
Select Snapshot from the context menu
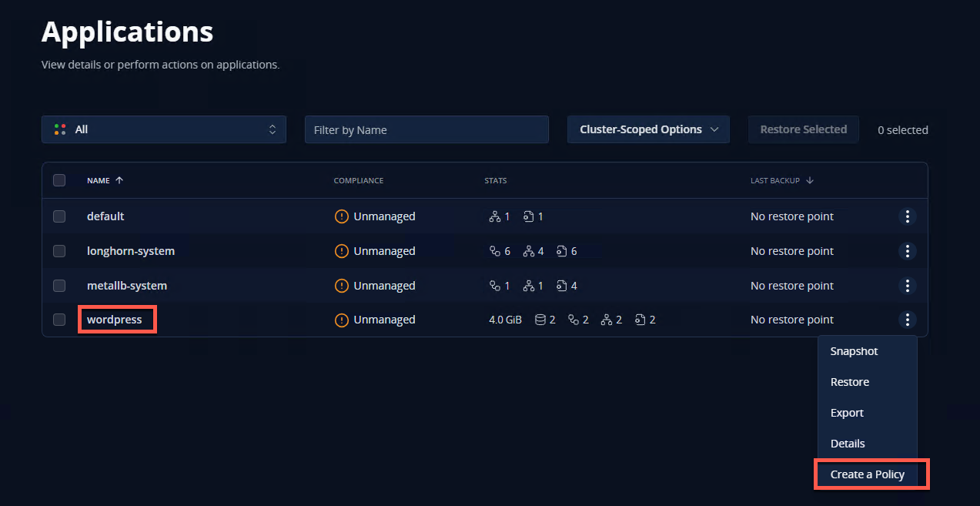[854, 351]
